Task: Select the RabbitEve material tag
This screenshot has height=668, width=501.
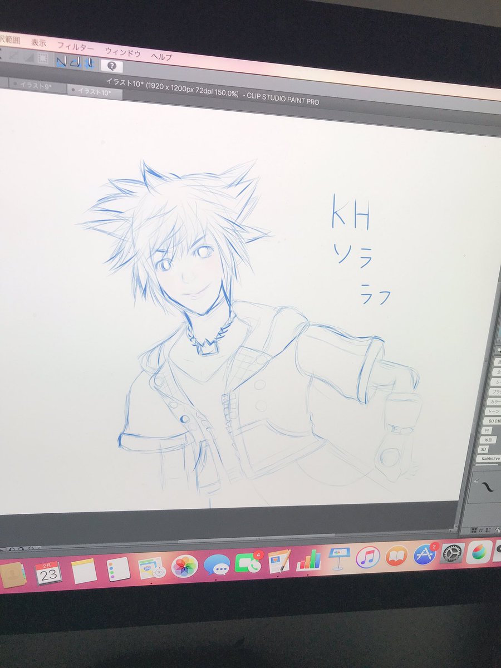Action: (489, 458)
